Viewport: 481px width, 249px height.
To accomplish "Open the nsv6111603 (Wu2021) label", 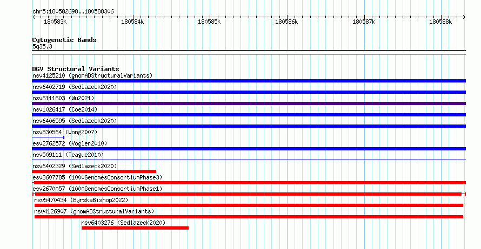I will click(63, 98).
